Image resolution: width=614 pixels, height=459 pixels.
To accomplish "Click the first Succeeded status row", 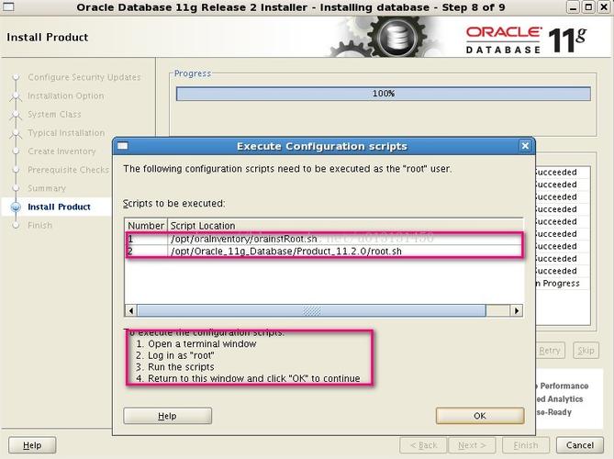I will point(563,172).
